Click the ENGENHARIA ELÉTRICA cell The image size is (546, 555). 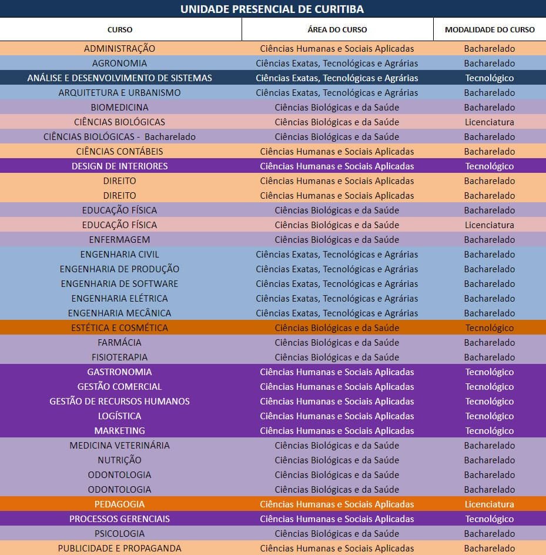(120, 299)
